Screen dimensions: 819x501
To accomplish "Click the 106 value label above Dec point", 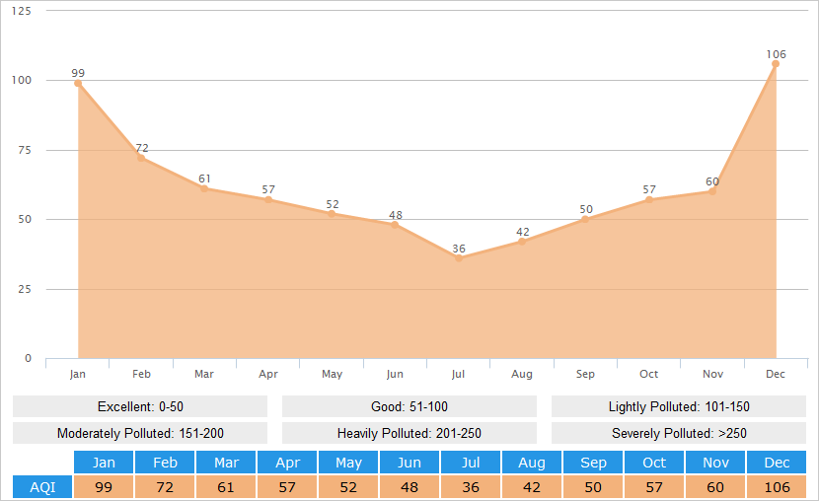I will pyautogui.click(x=776, y=54).
